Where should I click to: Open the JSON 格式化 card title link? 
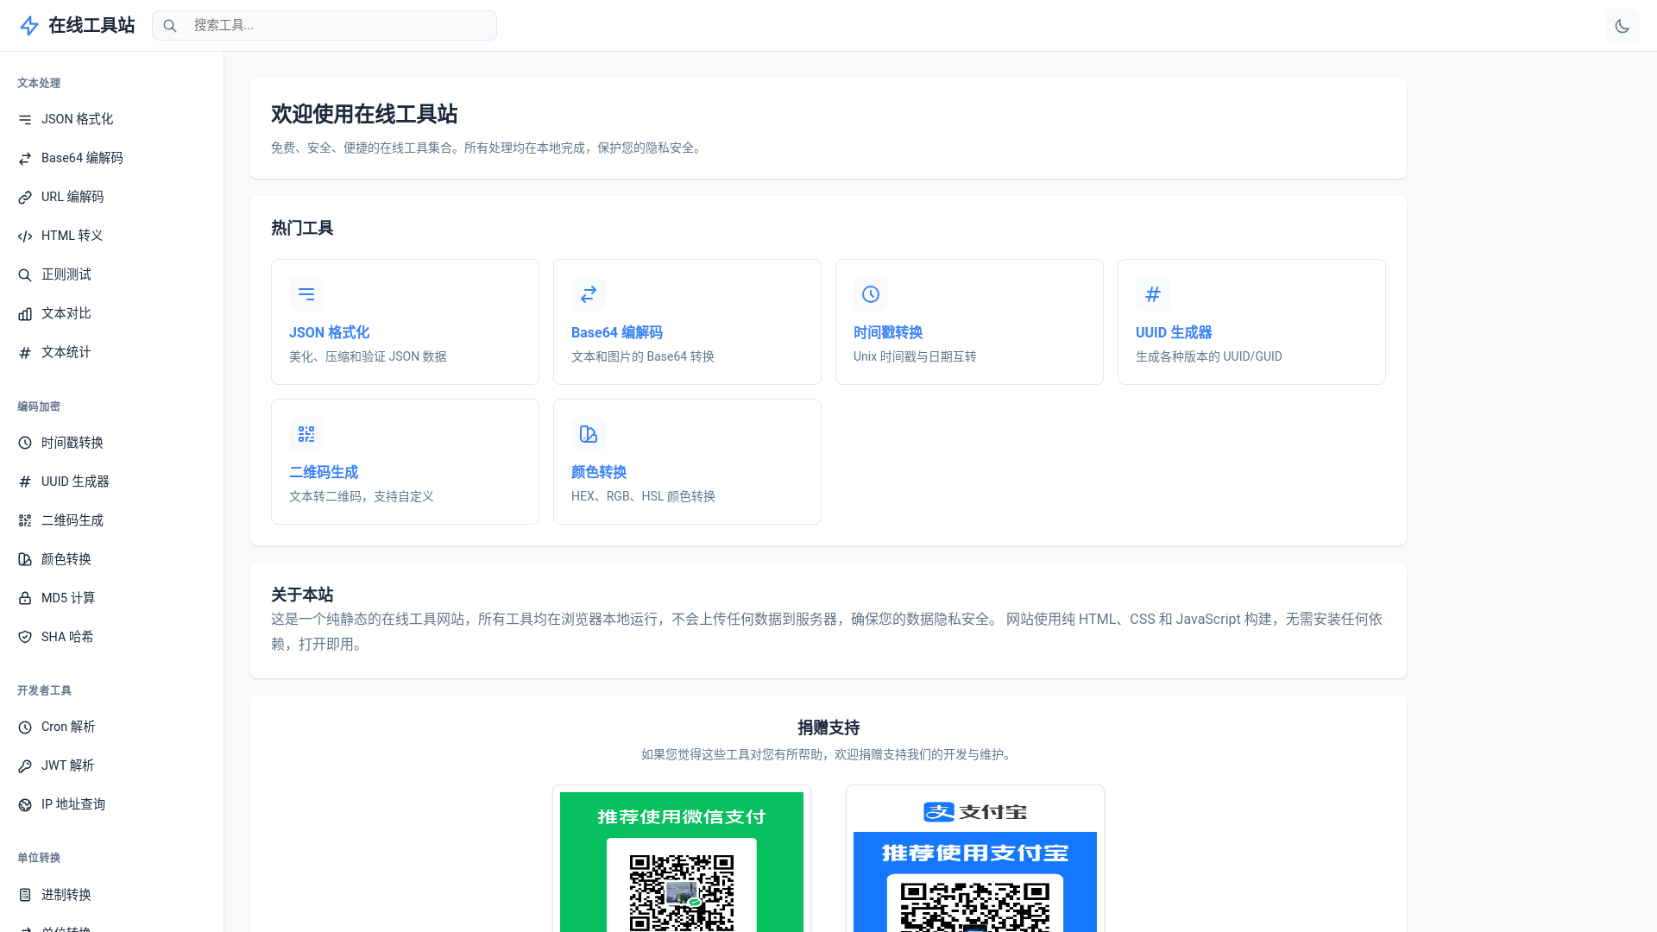[329, 332]
